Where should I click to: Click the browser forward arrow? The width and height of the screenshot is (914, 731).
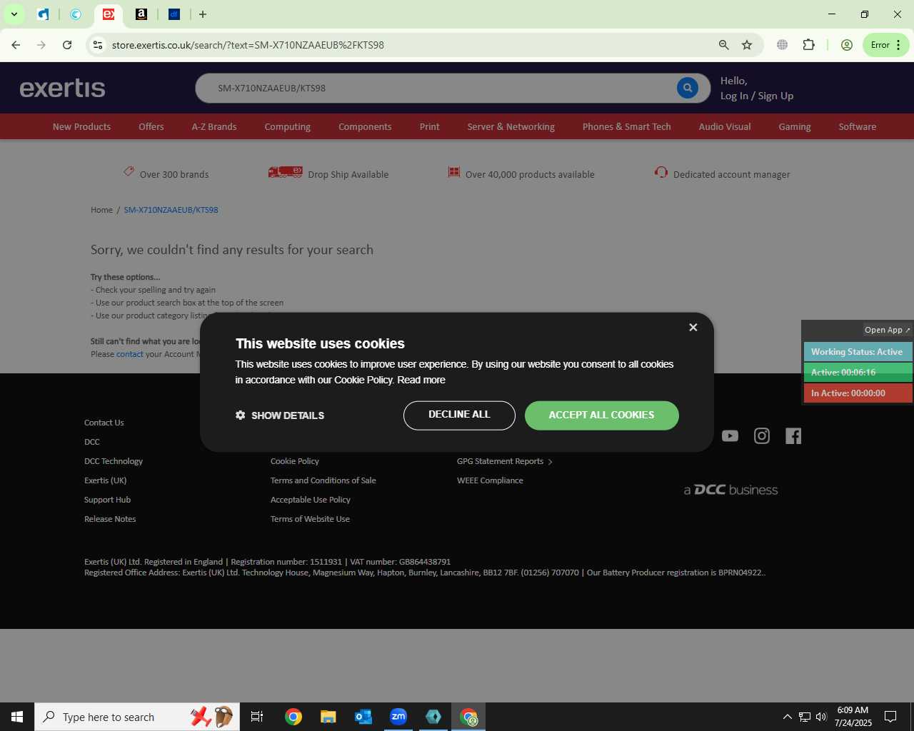point(41,45)
